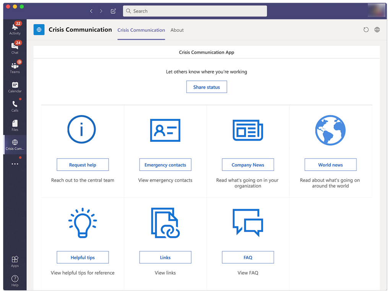Click the refresh icon in the app header
390x294 pixels.
[366, 29]
